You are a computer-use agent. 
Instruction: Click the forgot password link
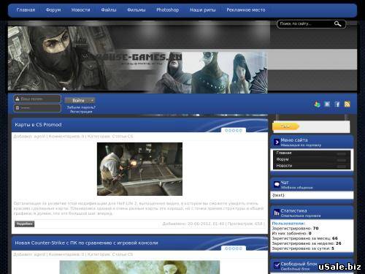(x=81, y=107)
